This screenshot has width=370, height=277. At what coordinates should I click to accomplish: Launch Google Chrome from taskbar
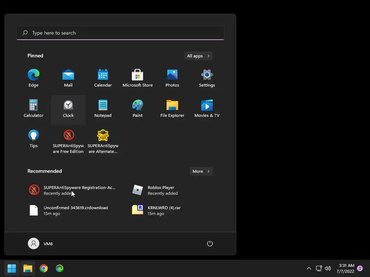click(44, 268)
